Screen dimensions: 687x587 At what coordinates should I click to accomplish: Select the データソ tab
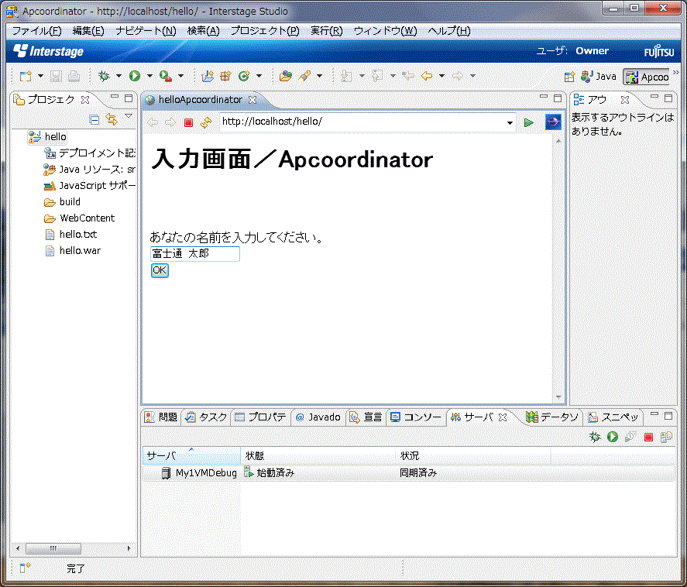[552, 417]
